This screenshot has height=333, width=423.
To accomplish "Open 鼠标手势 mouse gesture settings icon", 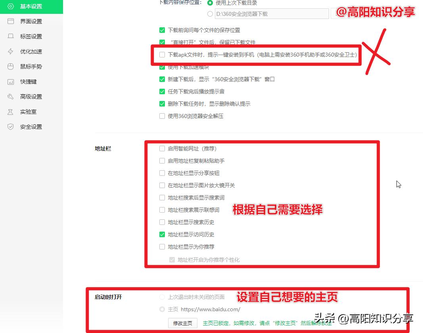I will point(11,66).
